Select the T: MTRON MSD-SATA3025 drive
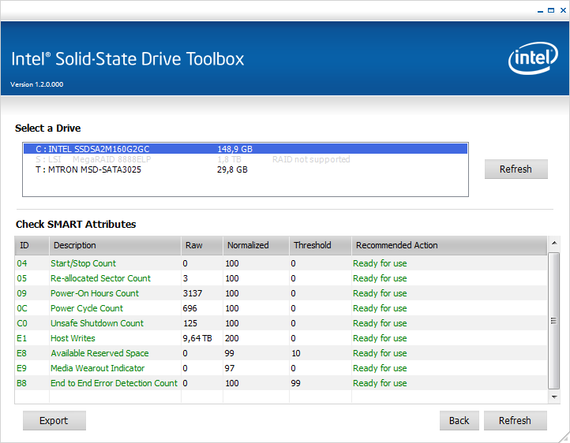570x443 pixels. click(x=246, y=169)
